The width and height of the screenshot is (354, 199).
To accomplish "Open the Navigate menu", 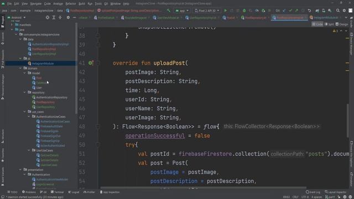I will coord(35,4).
